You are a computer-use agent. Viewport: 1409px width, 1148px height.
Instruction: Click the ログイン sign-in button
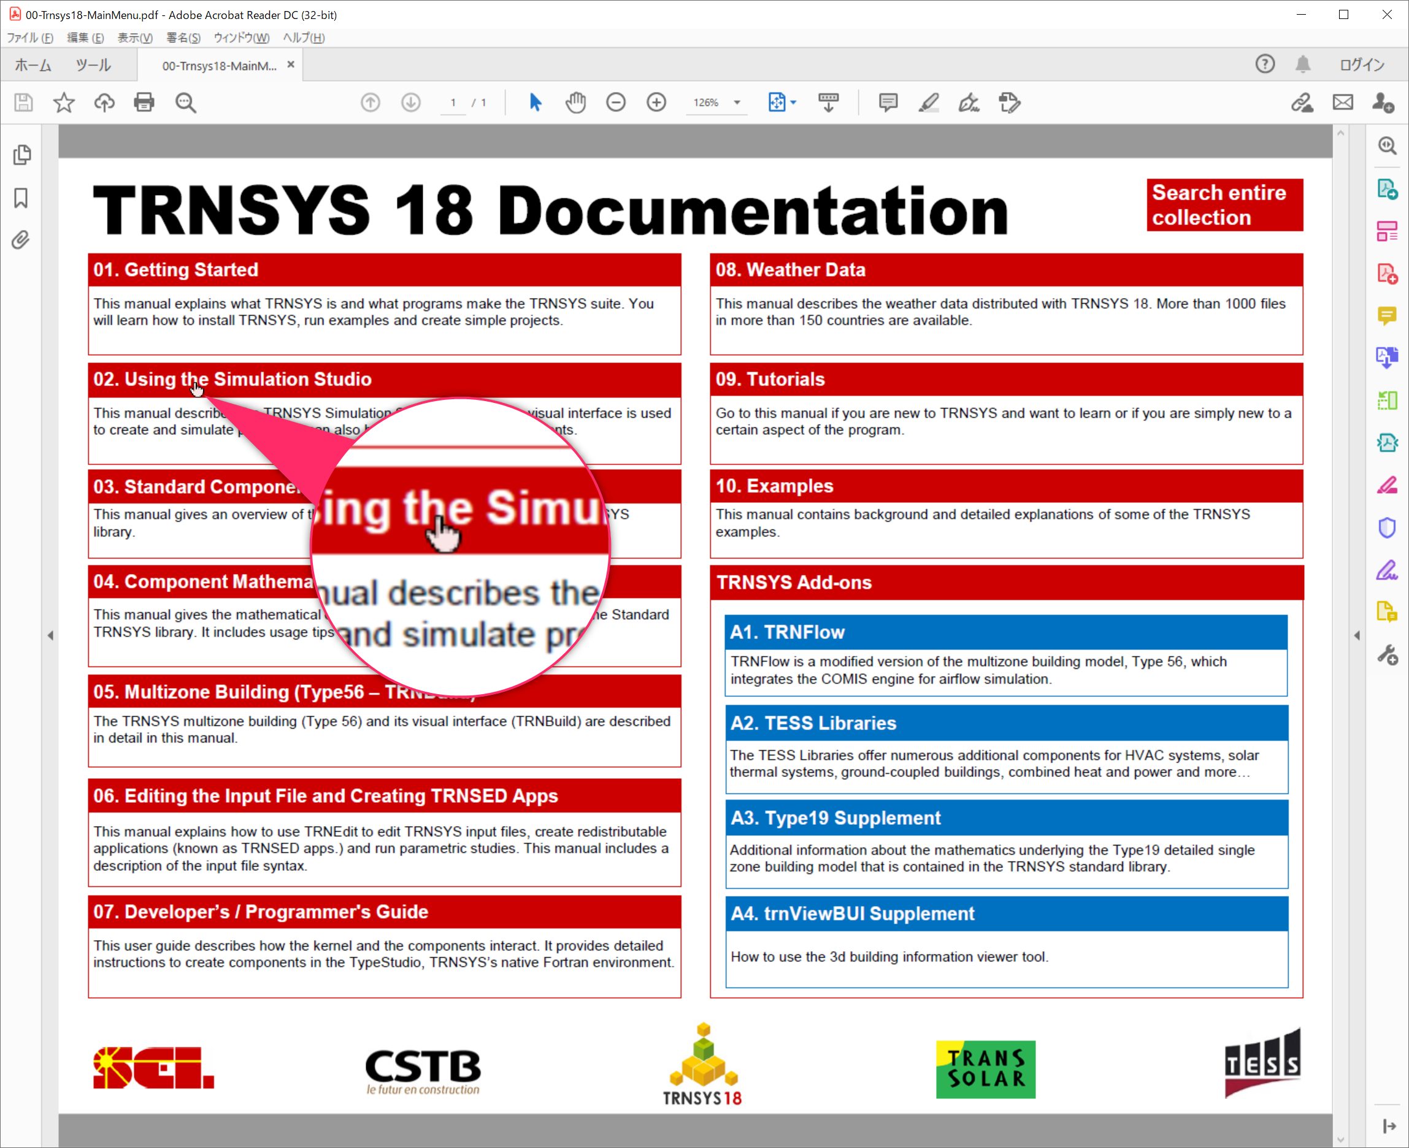pyautogui.click(x=1362, y=65)
